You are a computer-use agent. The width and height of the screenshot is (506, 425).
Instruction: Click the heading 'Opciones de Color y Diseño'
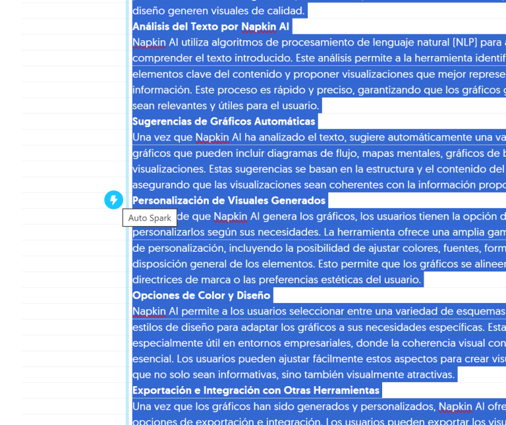tap(202, 295)
